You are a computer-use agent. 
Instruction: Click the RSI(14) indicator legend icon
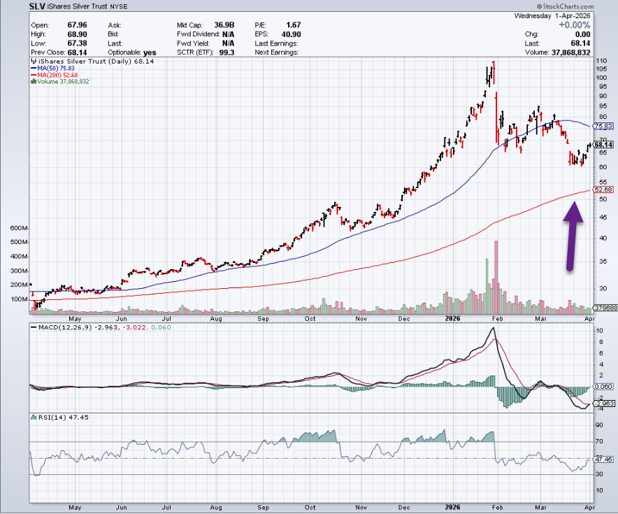point(32,417)
